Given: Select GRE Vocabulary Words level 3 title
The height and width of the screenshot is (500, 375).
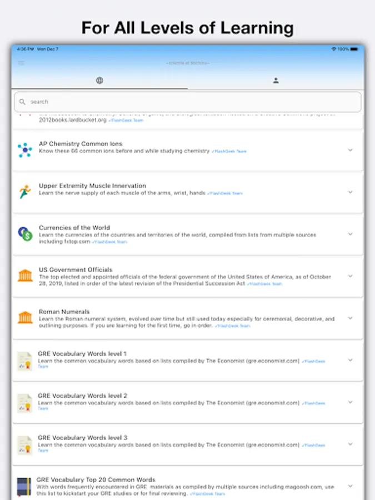Looking at the screenshot, I should [83, 438].
